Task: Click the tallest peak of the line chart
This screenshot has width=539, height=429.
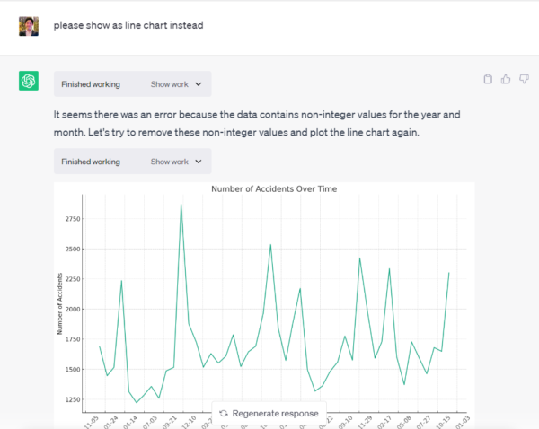Action: click(181, 206)
